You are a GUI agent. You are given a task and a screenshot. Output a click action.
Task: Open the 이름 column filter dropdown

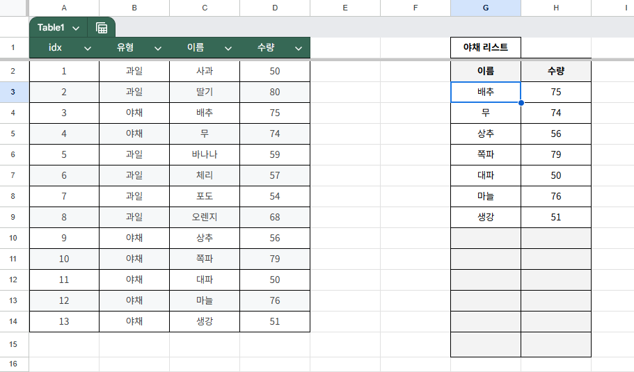[228, 49]
